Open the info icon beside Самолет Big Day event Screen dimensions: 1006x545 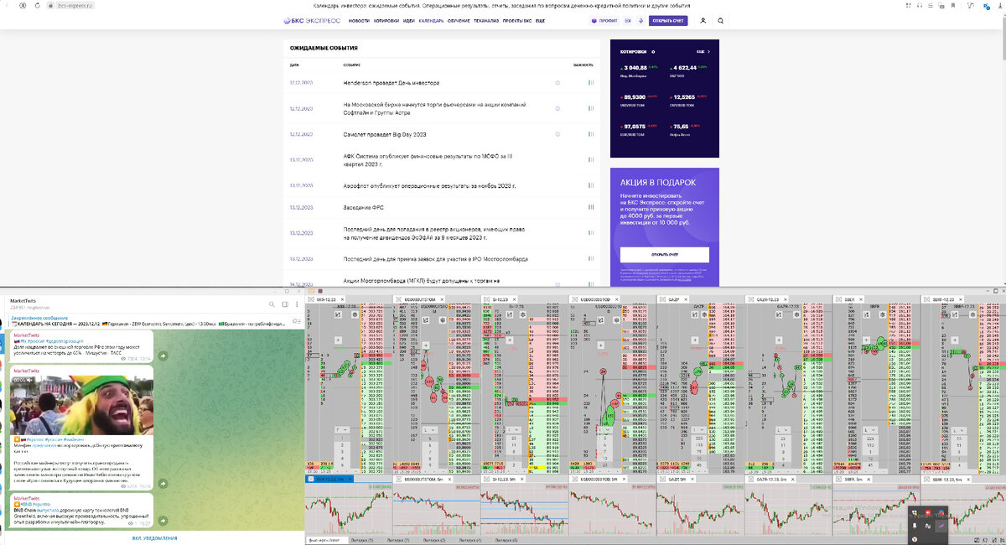tap(557, 134)
